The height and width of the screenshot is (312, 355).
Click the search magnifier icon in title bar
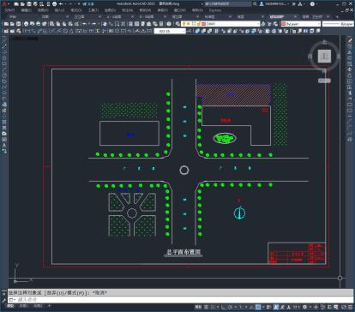[x=255, y=4]
